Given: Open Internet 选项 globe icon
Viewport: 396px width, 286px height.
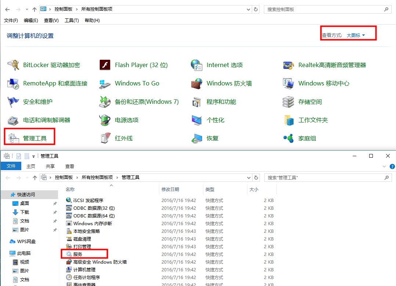Looking at the screenshot, I should pos(196,65).
